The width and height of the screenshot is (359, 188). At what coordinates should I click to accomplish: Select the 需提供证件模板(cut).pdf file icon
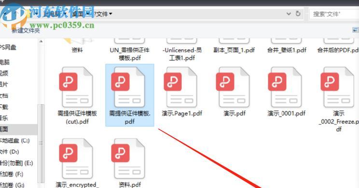[x=77, y=87]
